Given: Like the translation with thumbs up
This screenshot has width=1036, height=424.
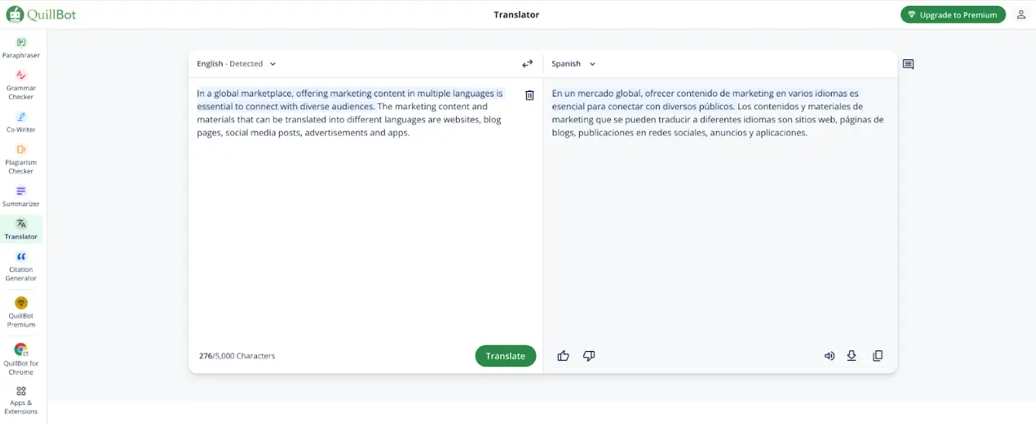Looking at the screenshot, I should [x=563, y=356].
